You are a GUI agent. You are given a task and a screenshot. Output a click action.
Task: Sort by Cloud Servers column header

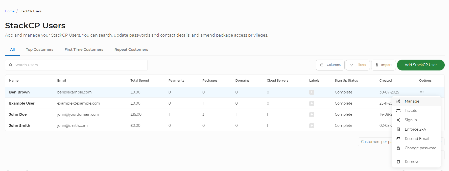[277, 81]
